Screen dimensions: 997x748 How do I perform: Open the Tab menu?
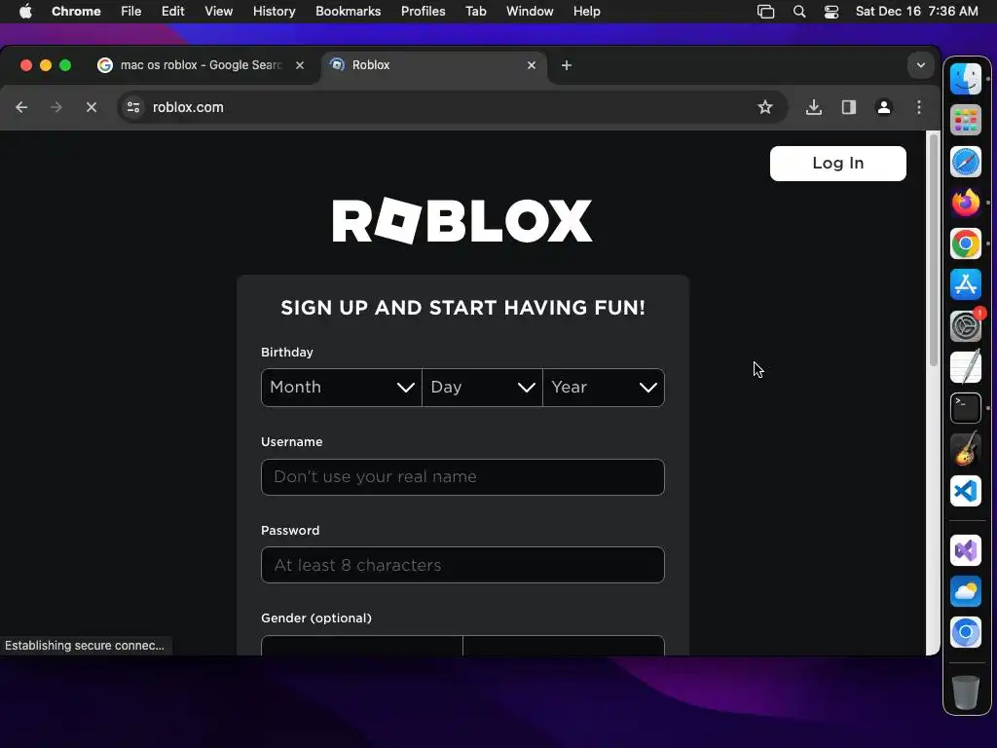pos(475,12)
